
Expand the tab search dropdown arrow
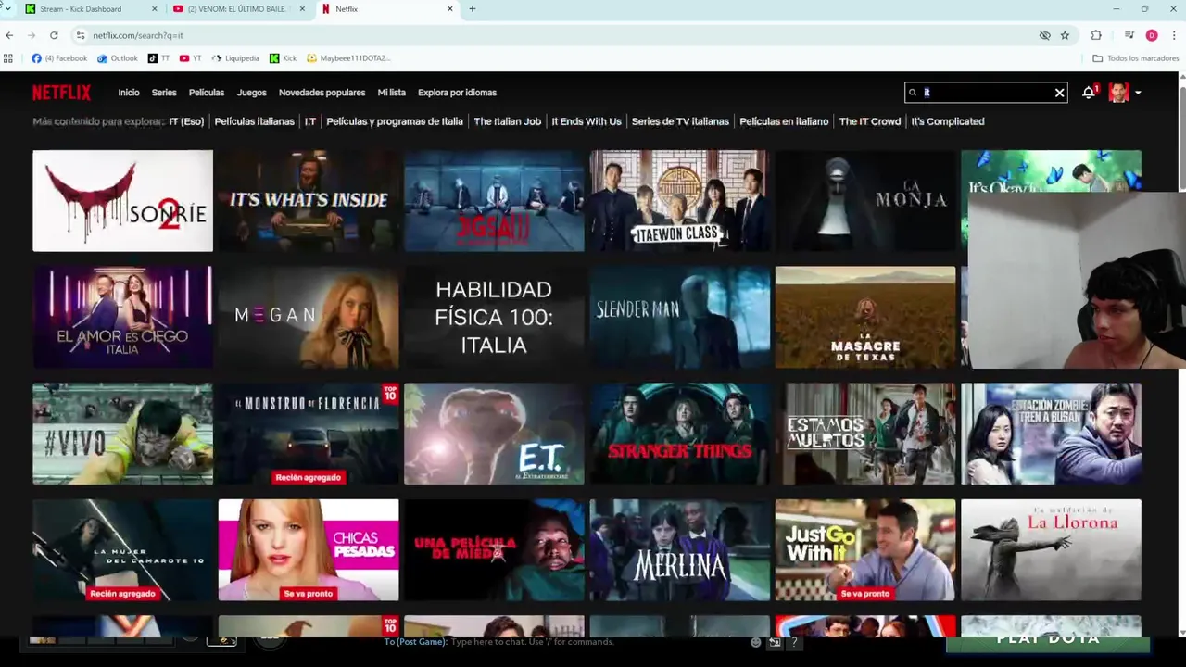coord(8,9)
